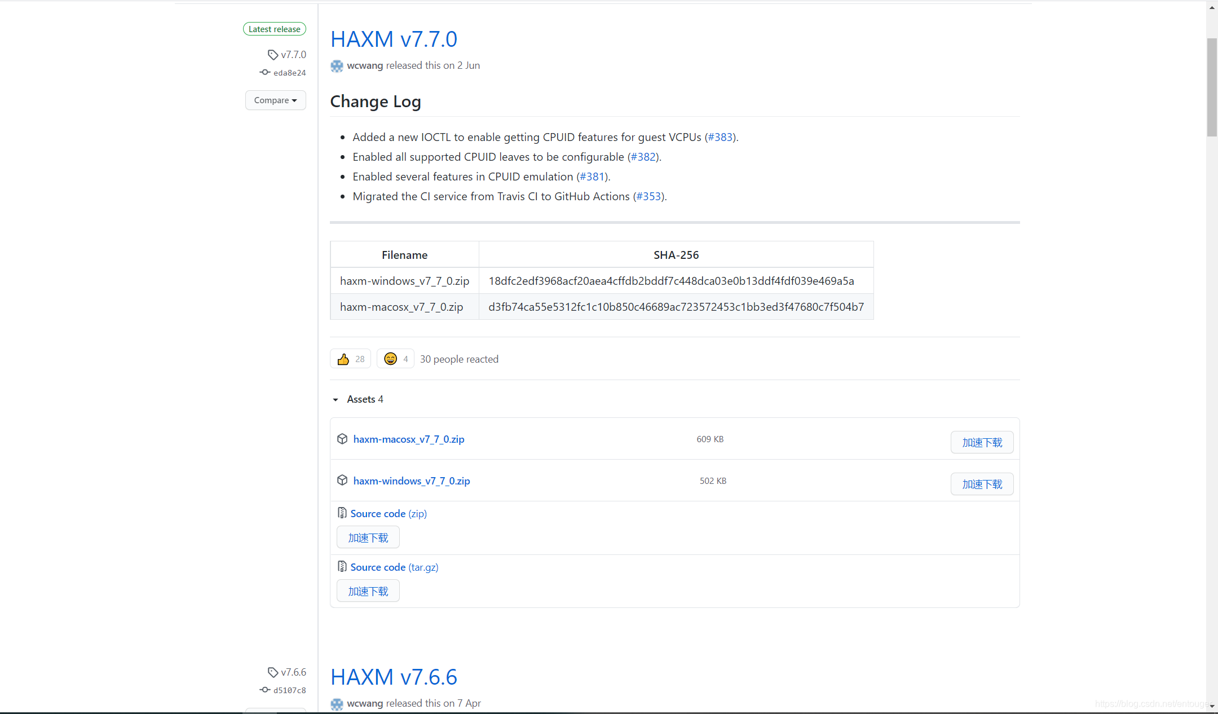This screenshot has width=1218, height=714.
Task: Collapse the Assets 4 section
Action: [x=336, y=399]
